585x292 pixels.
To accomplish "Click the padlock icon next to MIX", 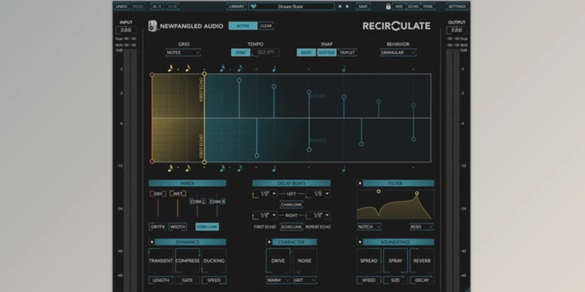I will point(388,6).
